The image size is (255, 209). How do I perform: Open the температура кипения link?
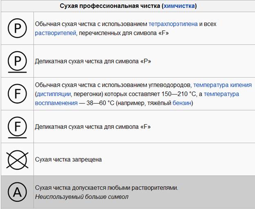click(222, 85)
